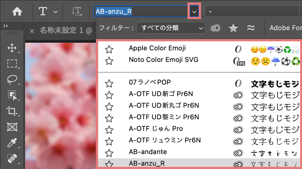Open the Type tool preset dropdown
Image resolution: width=302 pixels, height=169 pixels.
pyautogui.click(x=55, y=12)
